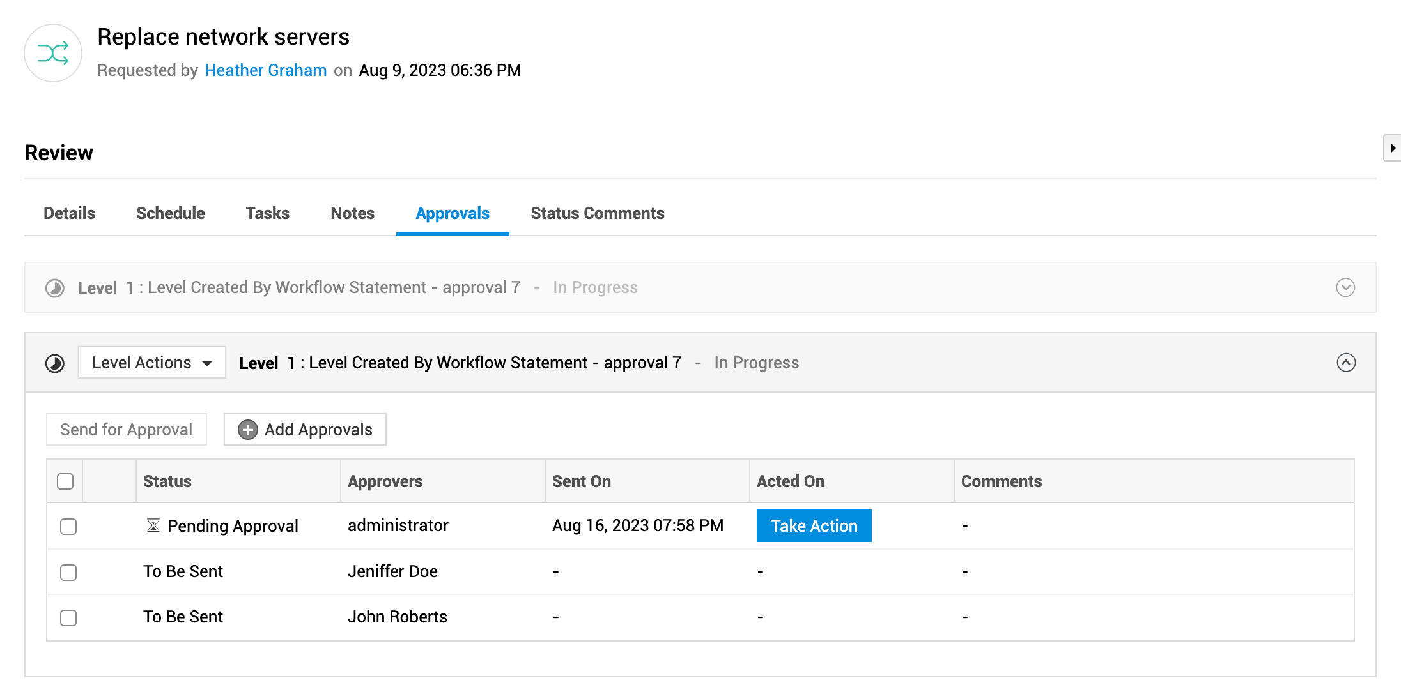Switch to the Schedule tab
1401x692 pixels.
[x=170, y=213]
